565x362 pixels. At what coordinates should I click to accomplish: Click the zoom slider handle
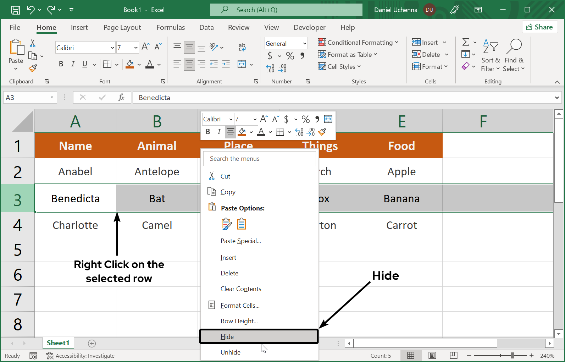[512, 355]
